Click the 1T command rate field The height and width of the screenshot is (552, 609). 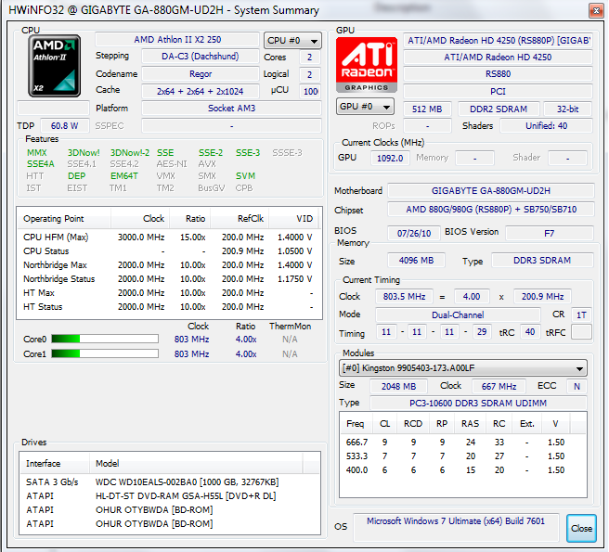pos(581,315)
